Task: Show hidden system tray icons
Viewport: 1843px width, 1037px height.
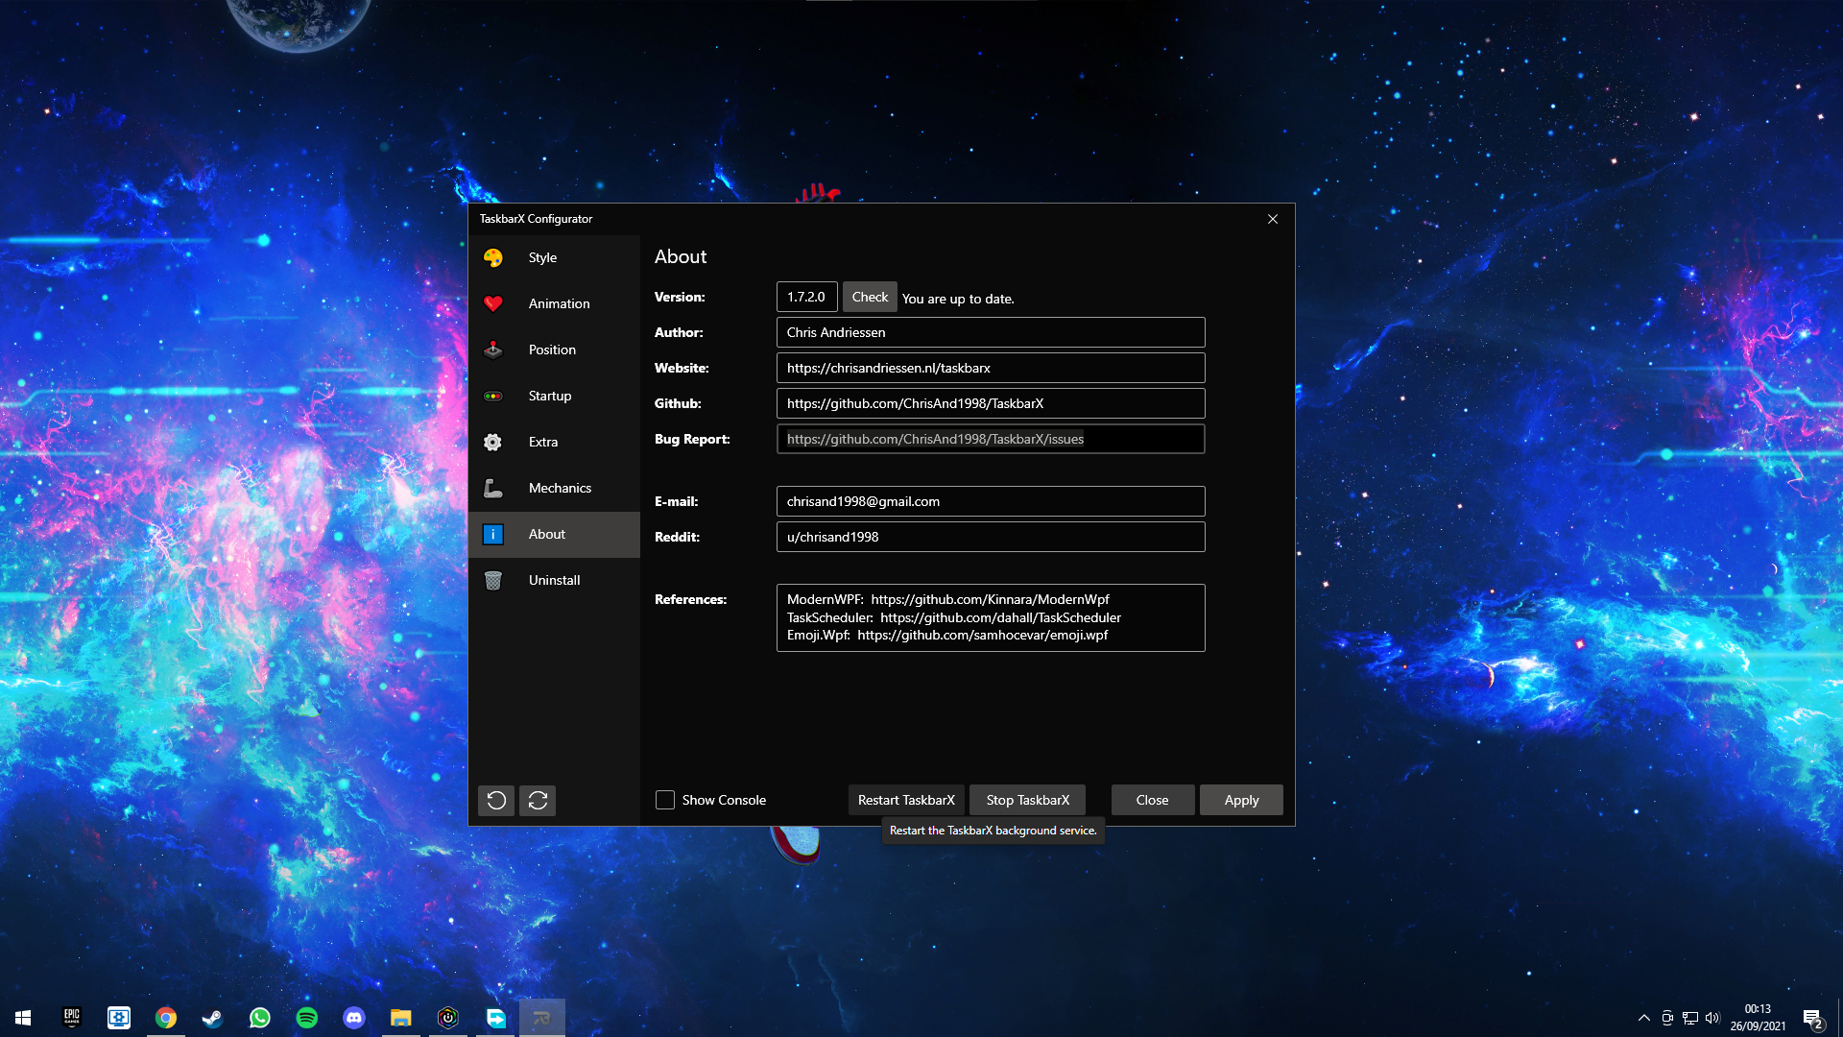Action: (x=1643, y=1018)
